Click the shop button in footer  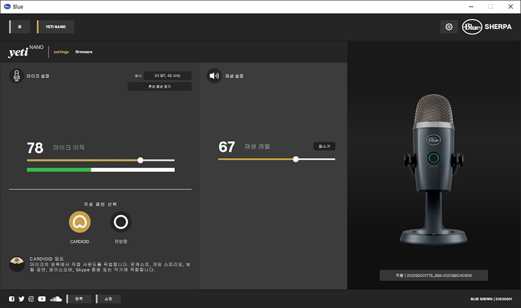click(x=108, y=299)
